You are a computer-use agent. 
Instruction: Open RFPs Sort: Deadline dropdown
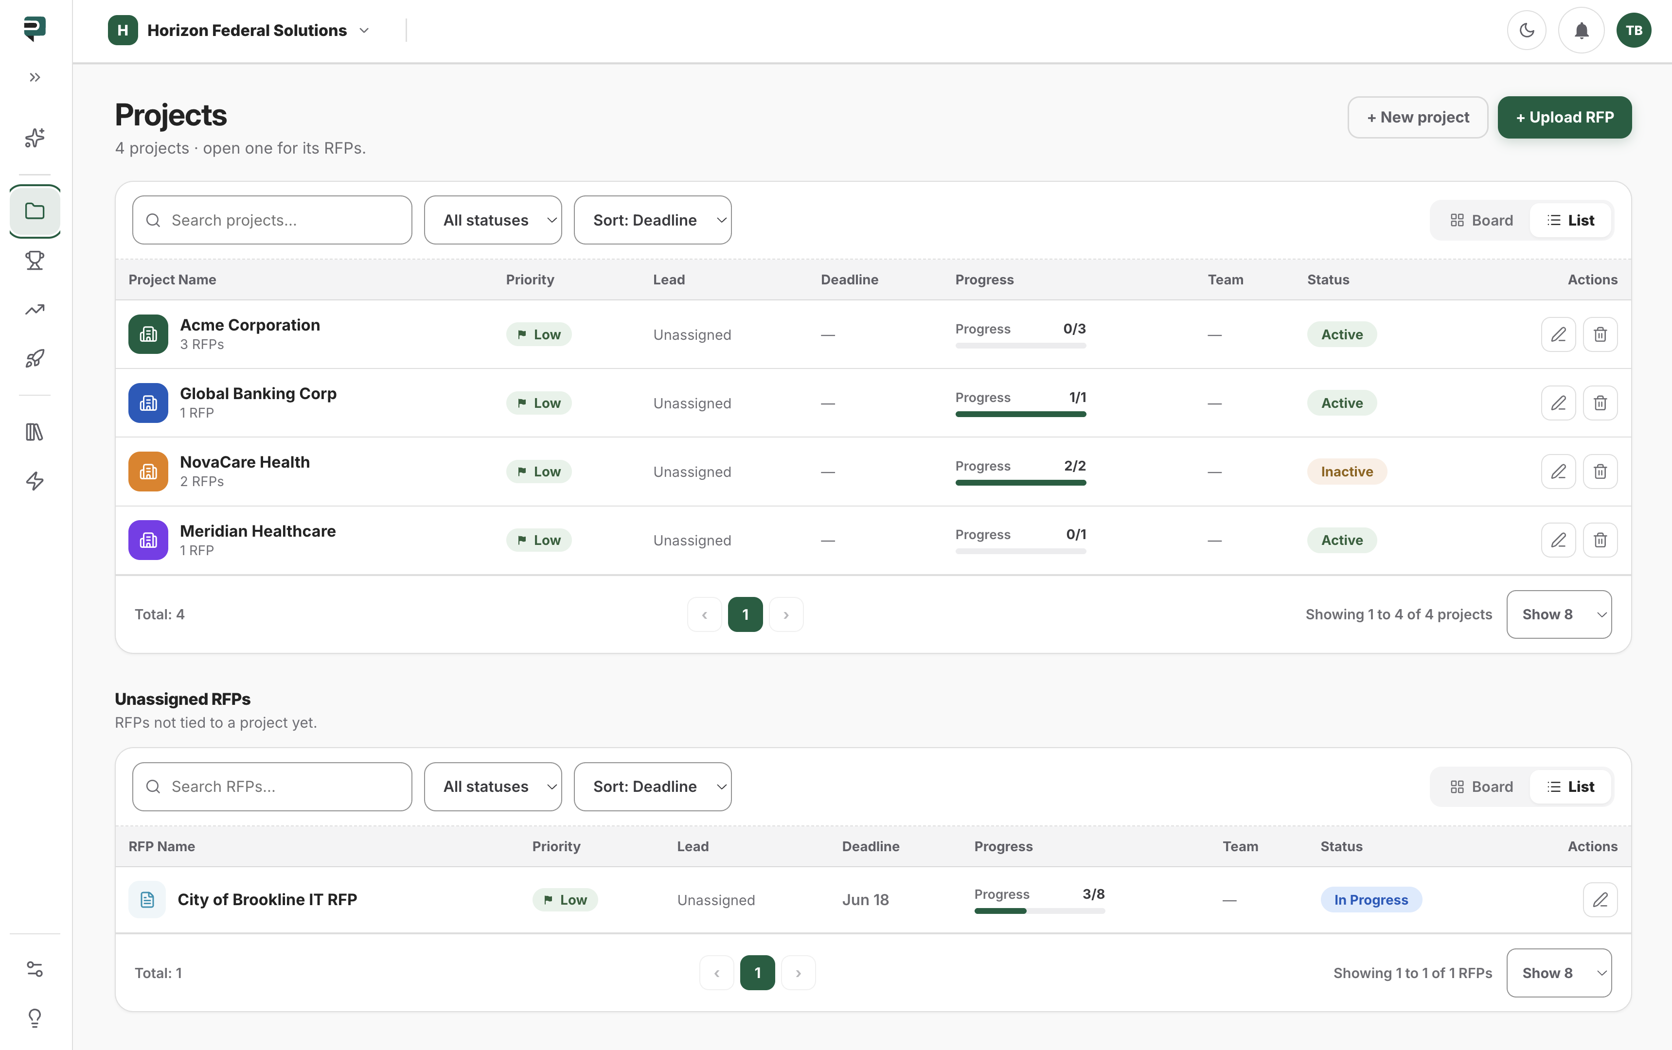point(653,787)
